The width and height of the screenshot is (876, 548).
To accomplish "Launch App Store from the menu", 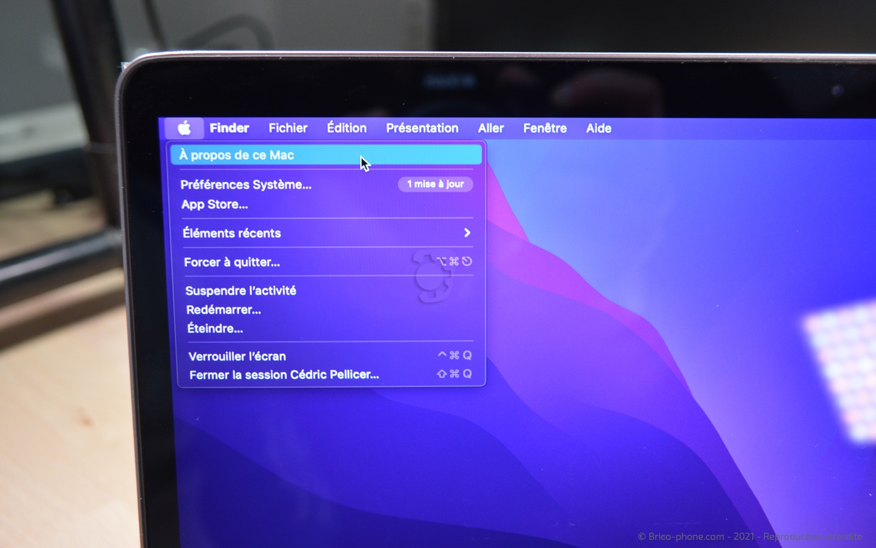I will (x=215, y=204).
